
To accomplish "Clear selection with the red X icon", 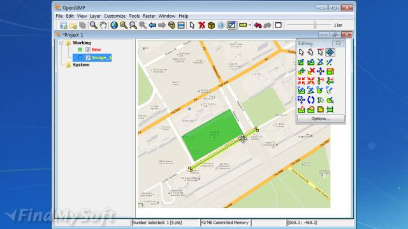I will (201, 25).
